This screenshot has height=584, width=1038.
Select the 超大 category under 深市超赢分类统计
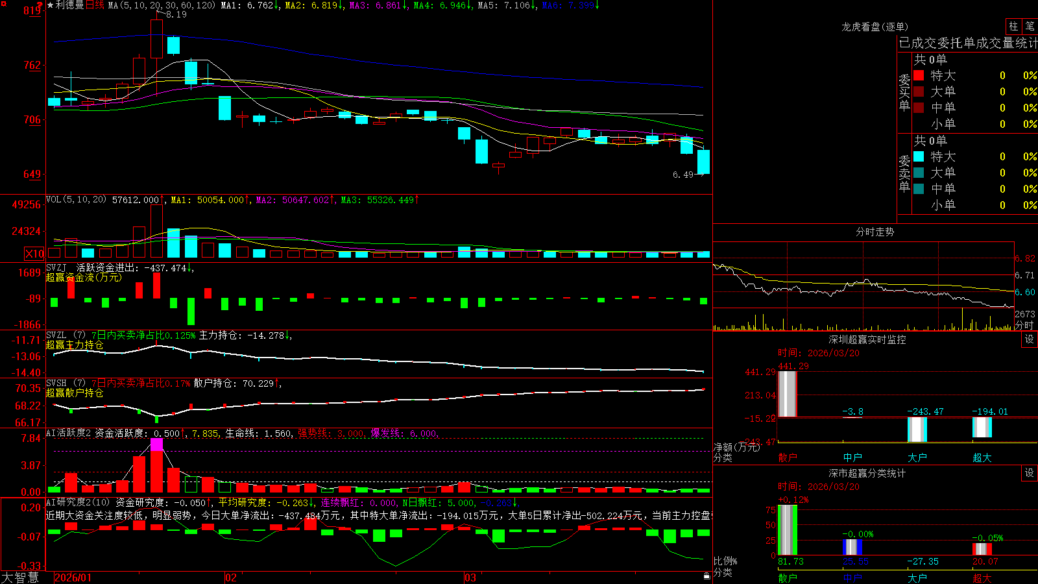click(982, 578)
